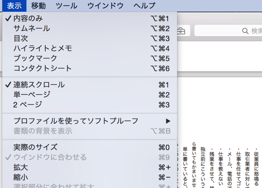Click the magnifier search icon
The height and width of the screenshot is (188, 262).
(x=245, y=31)
